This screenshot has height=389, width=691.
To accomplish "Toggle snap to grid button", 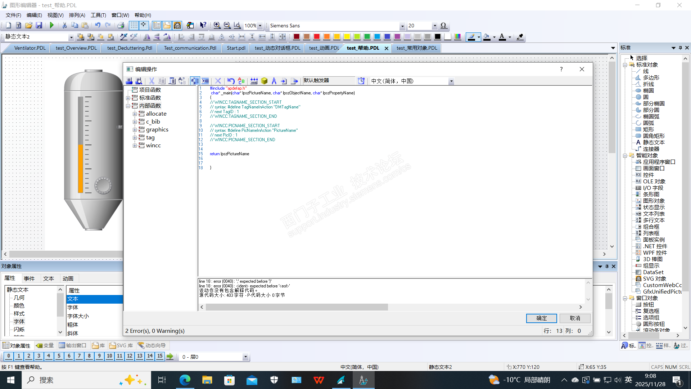I will click(x=144, y=25).
